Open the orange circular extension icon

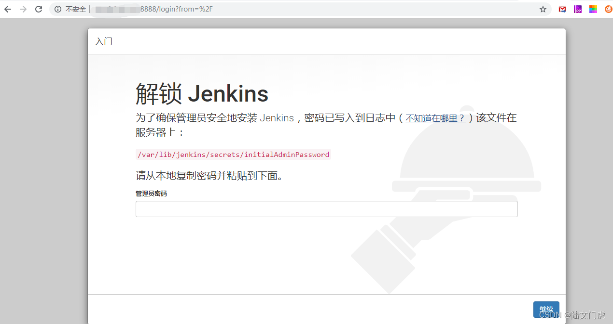pyautogui.click(x=608, y=9)
